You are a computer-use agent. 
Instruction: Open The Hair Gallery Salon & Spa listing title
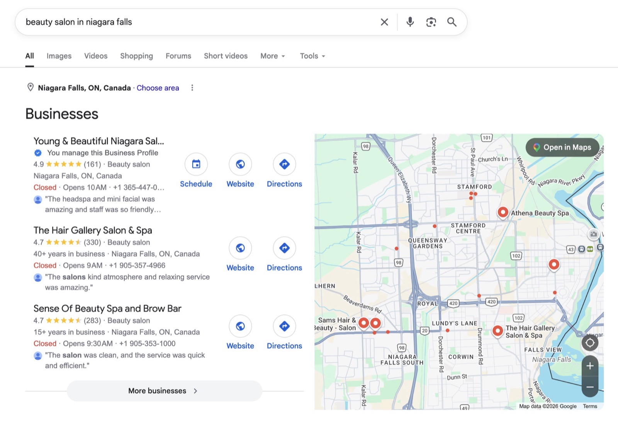[x=93, y=230]
